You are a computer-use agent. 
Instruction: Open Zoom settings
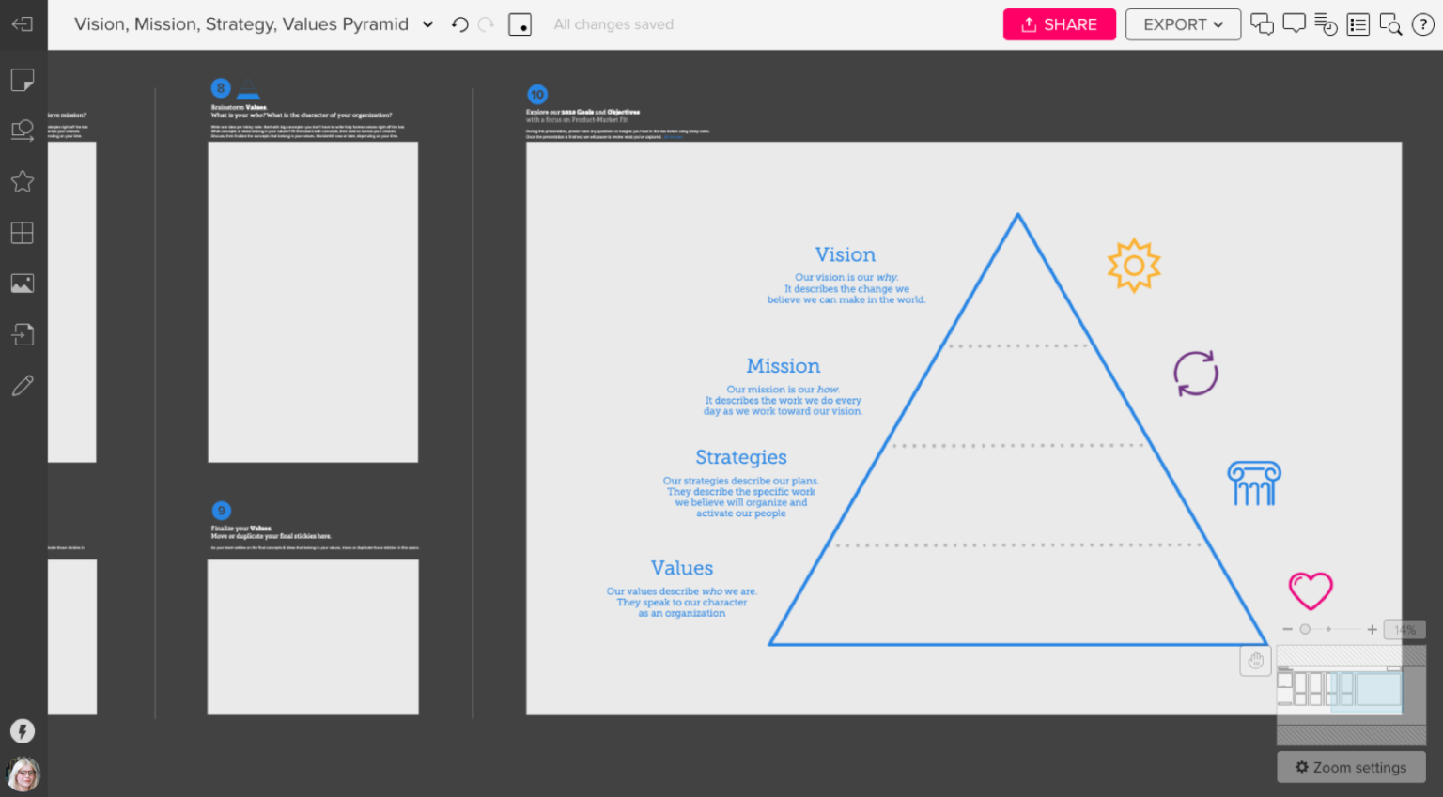[1351, 767]
